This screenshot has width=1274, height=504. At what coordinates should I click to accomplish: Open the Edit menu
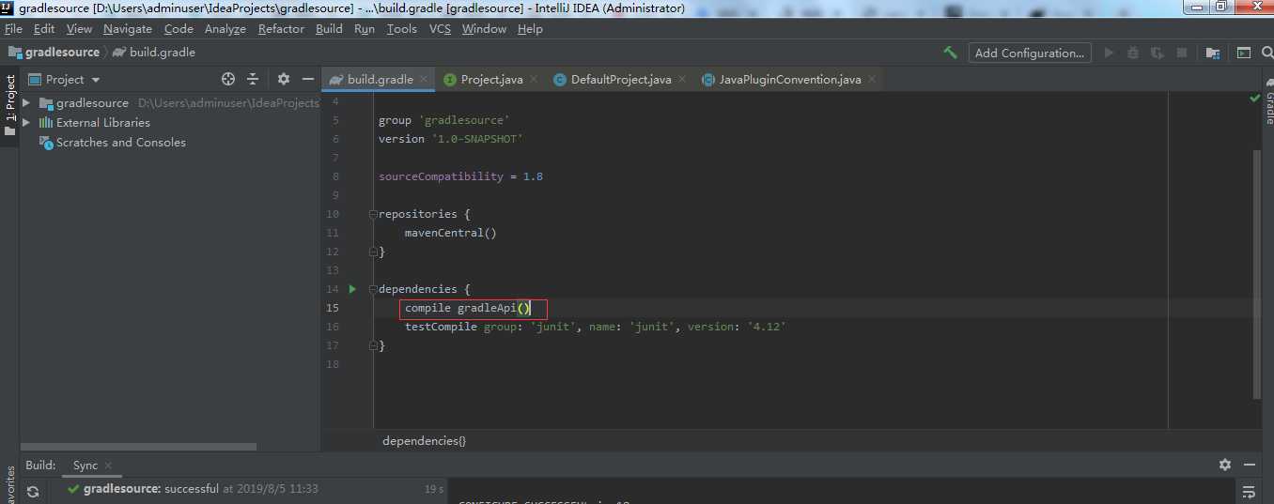[x=44, y=29]
